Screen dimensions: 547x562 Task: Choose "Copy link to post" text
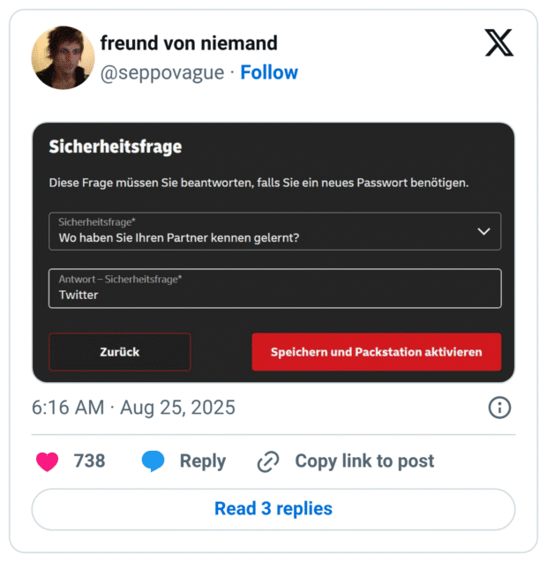point(363,461)
